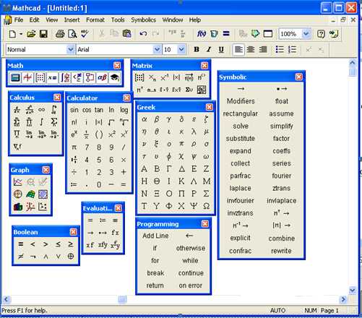362x318 pixels.
Task: Click the horizontal scrollbar thumb
Action: (122, 299)
